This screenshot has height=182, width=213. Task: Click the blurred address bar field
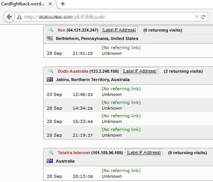click(x=109, y=17)
